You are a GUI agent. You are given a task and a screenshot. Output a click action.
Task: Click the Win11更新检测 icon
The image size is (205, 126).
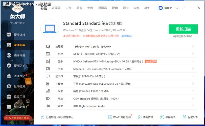pos(110,117)
